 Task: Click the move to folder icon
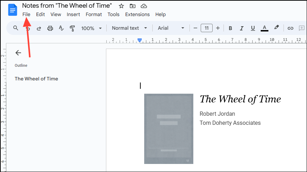pos(133,6)
